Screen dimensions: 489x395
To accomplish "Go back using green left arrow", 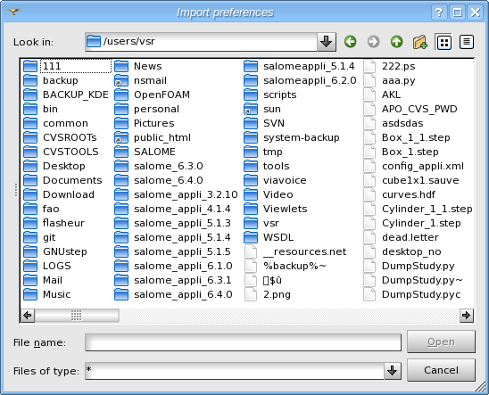I will [350, 42].
